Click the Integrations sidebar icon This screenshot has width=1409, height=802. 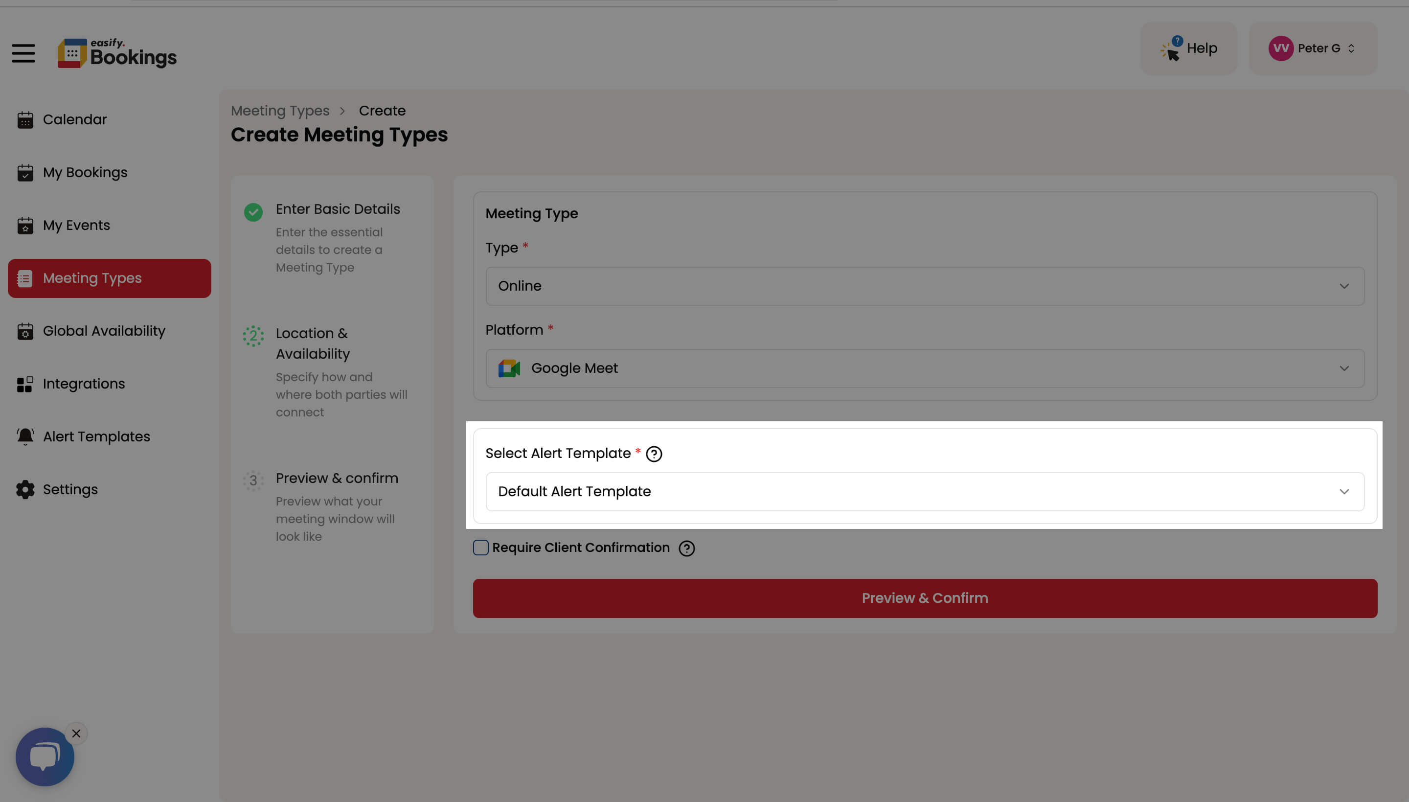(25, 384)
